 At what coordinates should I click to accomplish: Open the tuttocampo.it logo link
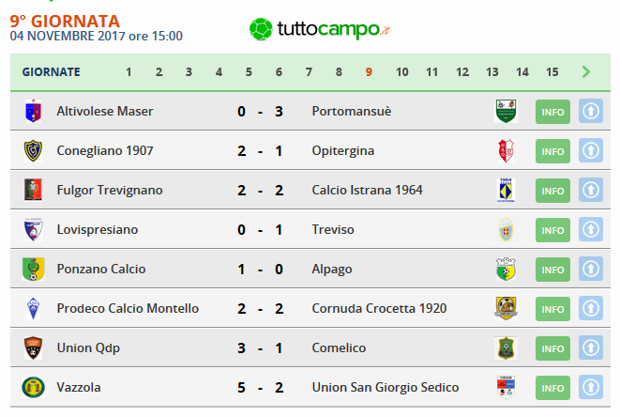pos(320,29)
